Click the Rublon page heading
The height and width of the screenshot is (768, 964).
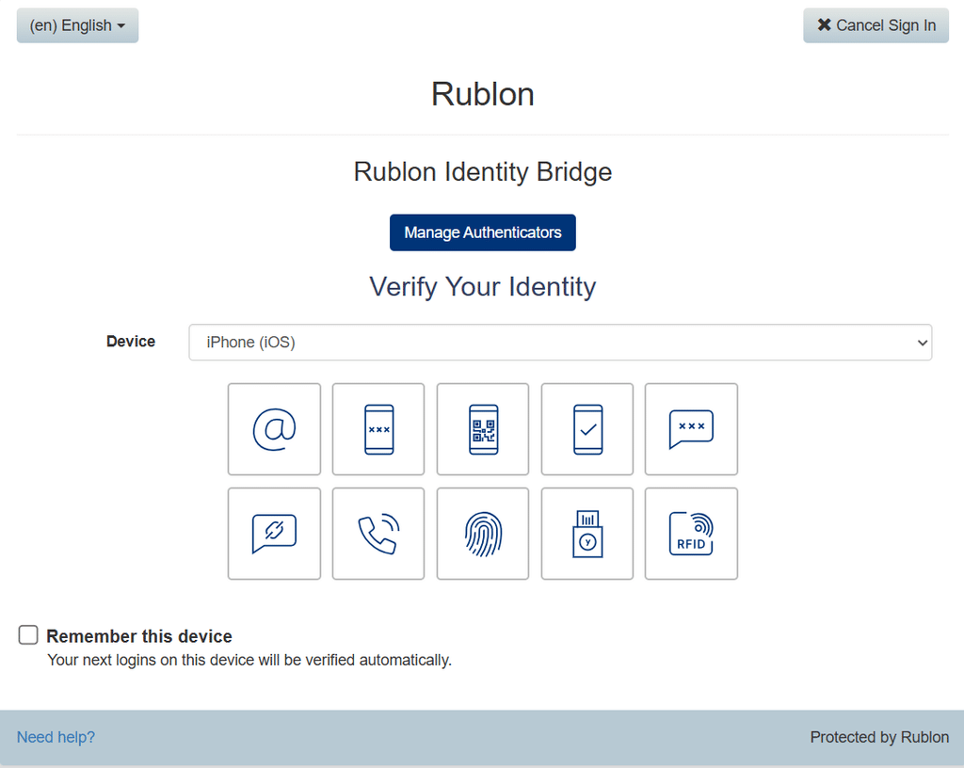tap(483, 94)
